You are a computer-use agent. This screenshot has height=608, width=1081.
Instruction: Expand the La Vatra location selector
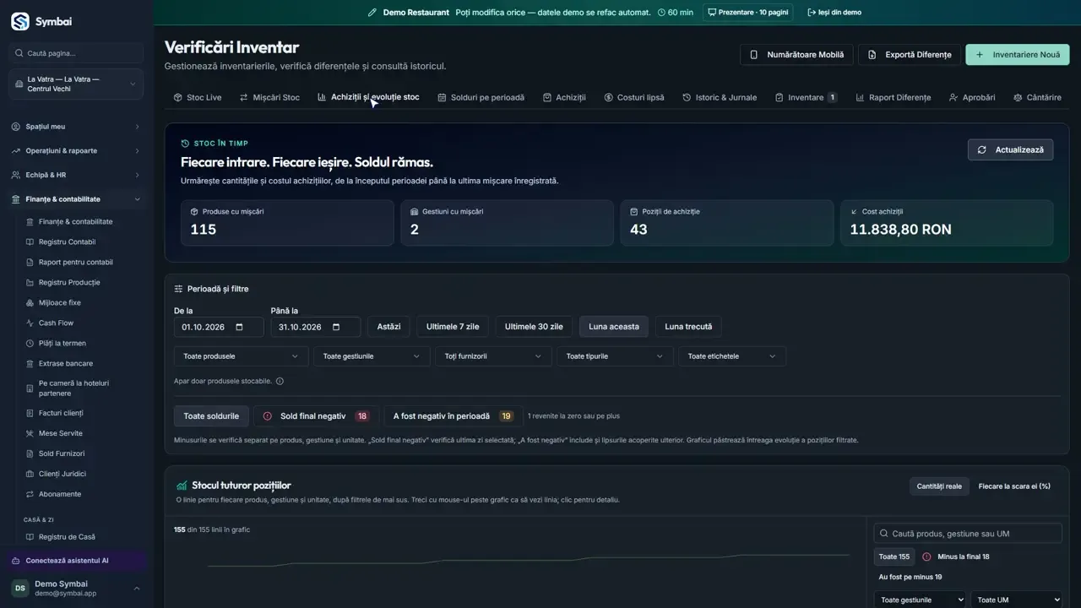(x=76, y=84)
